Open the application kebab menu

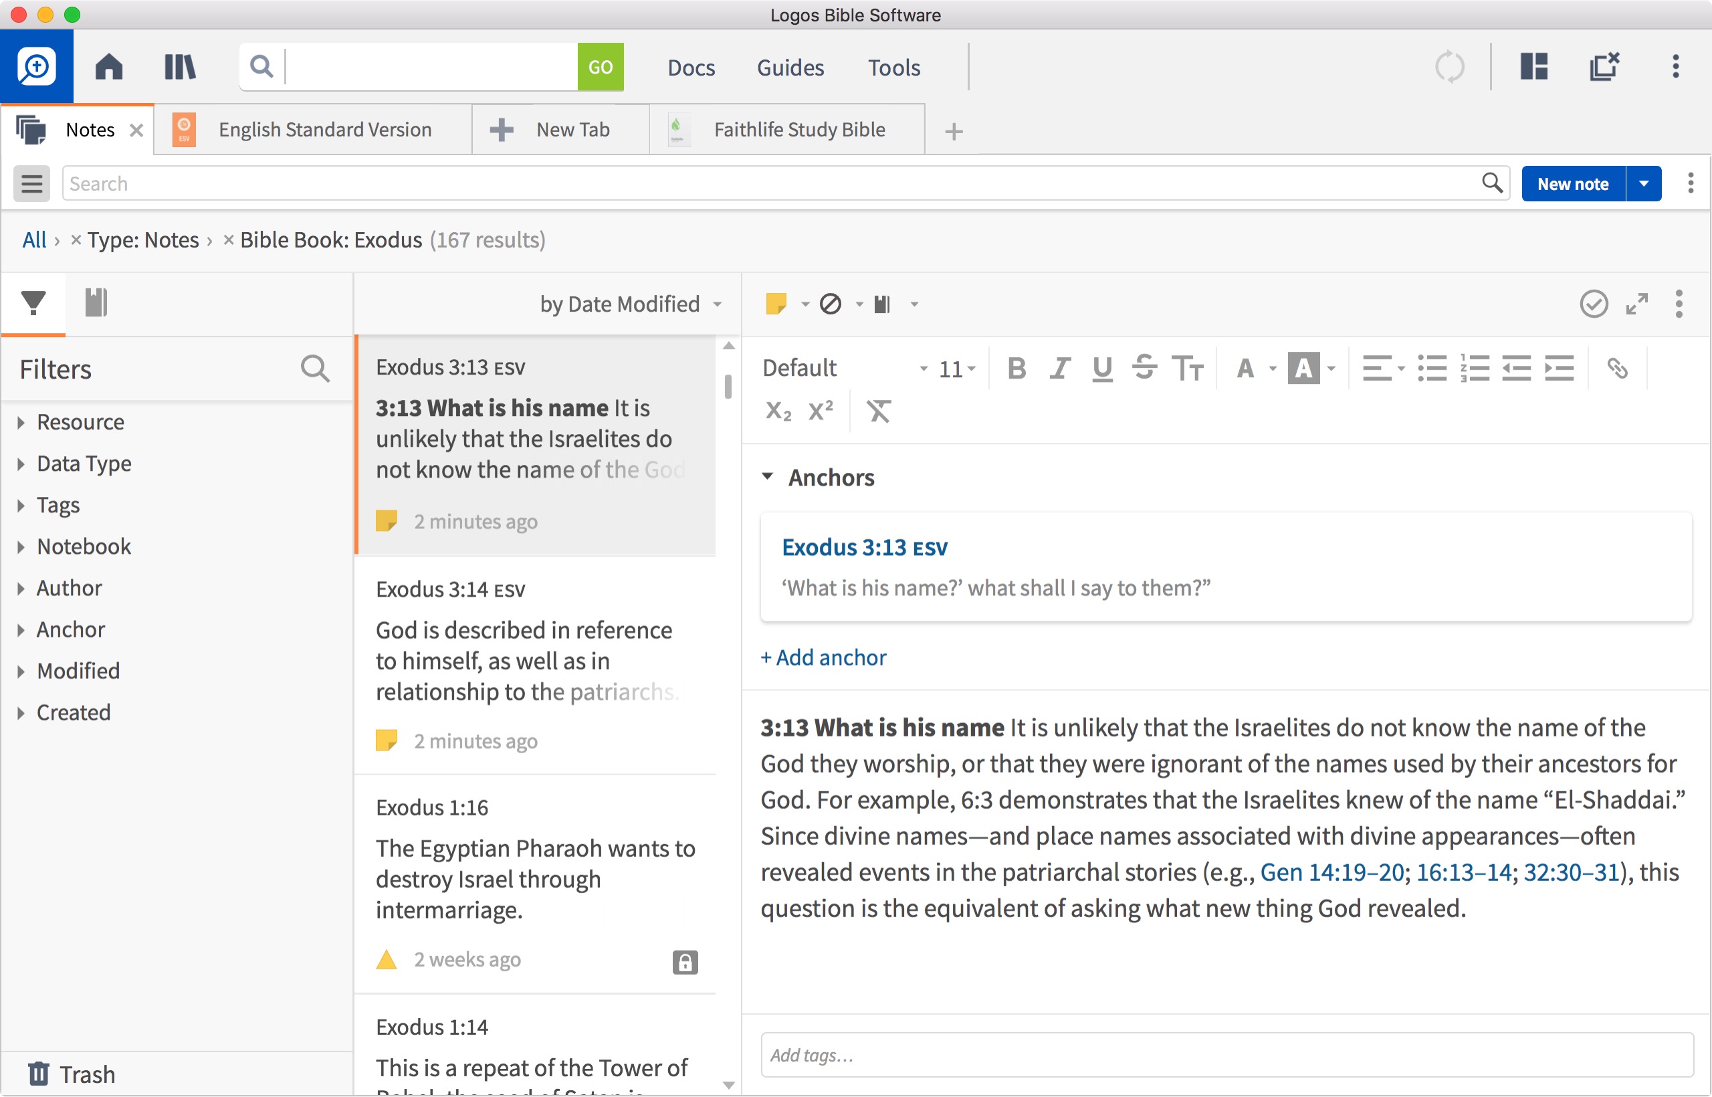point(1676,67)
